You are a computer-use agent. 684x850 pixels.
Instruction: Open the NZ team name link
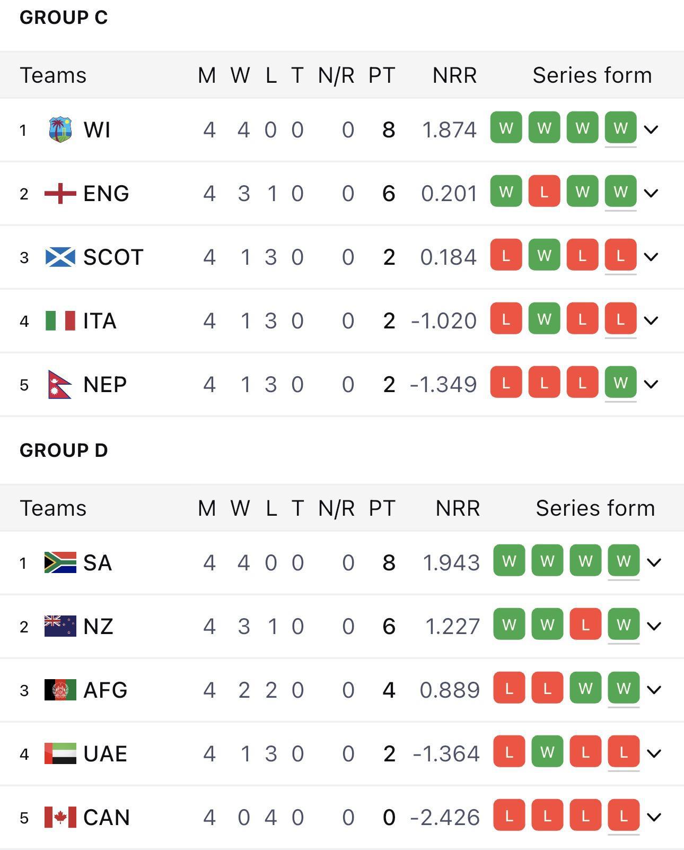pyautogui.click(x=99, y=627)
